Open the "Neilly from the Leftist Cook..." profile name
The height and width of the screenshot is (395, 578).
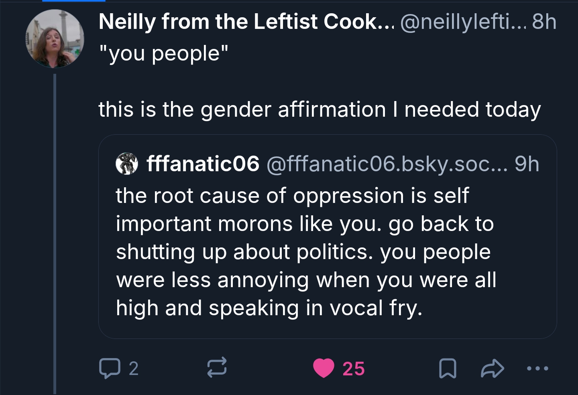pyautogui.click(x=246, y=22)
